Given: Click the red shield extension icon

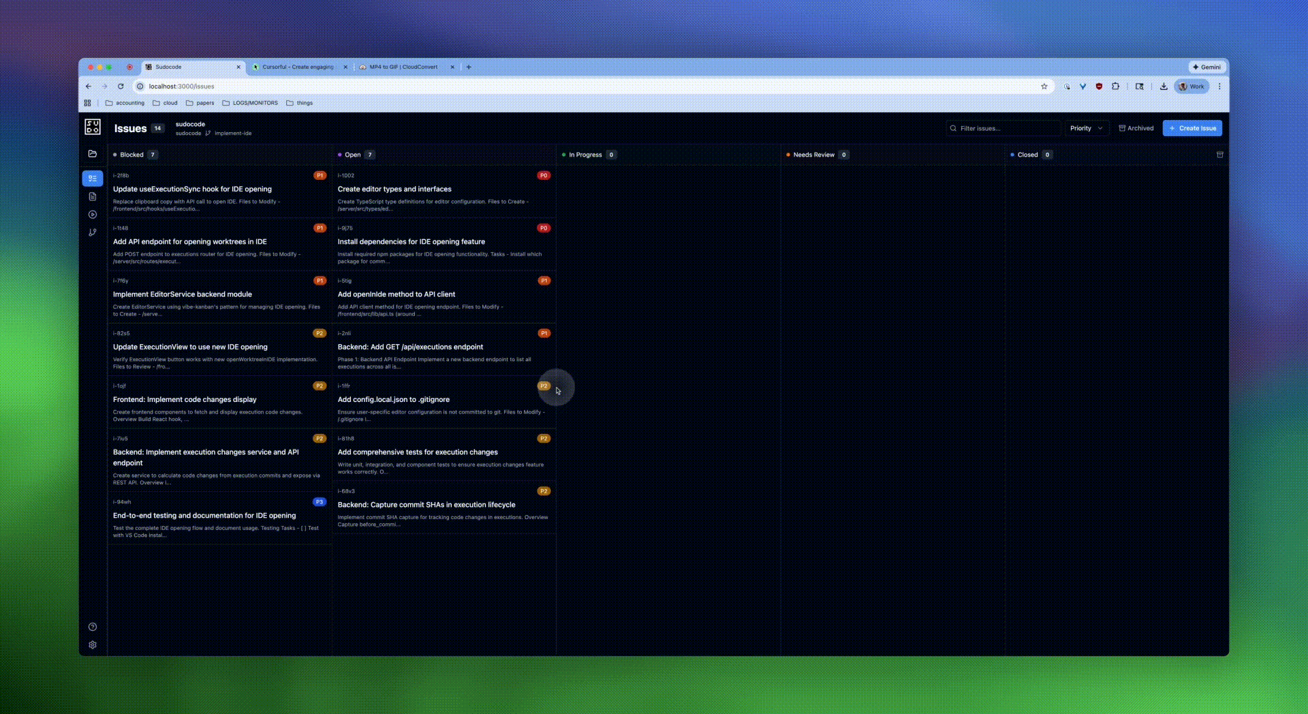Looking at the screenshot, I should coord(1099,87).
